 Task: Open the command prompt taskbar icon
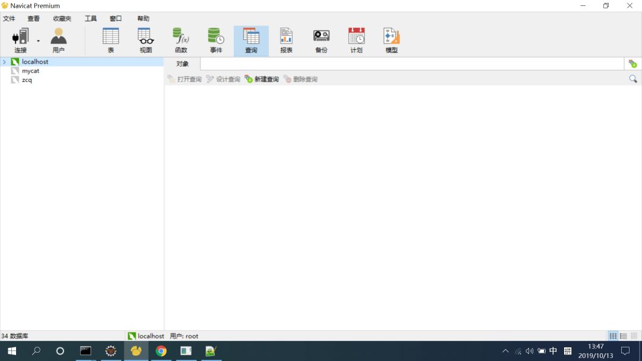pyautogui.click(x=86, y=351)
